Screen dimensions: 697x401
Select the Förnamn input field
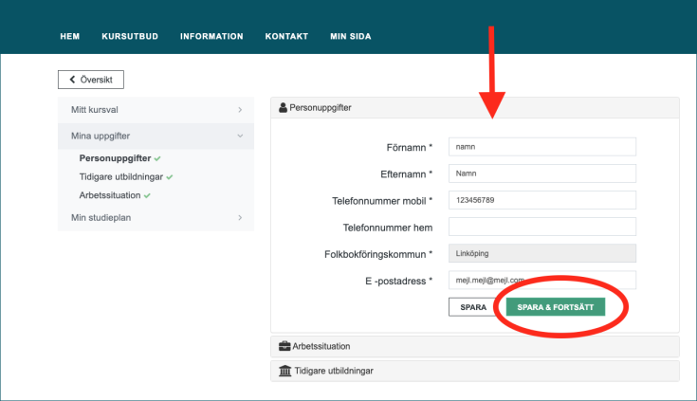click(542, 147)
